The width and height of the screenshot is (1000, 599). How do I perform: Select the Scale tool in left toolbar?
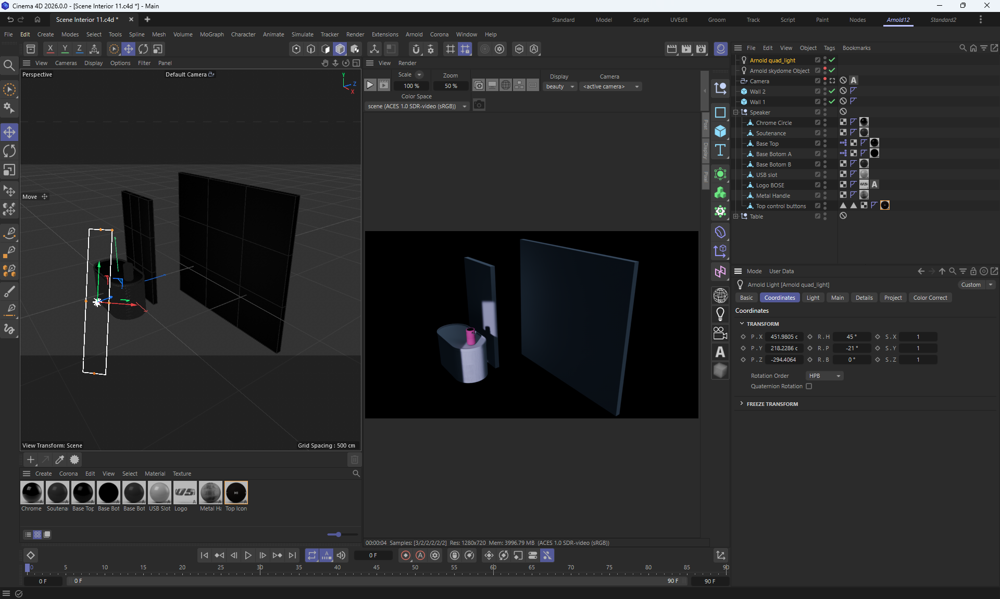9,171
